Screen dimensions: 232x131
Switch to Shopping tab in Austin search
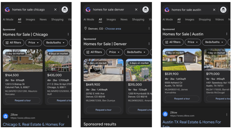205,20
